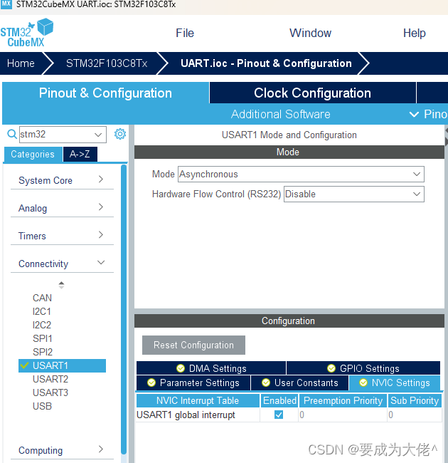Click the Preemption Priority column header

[x=343, y=401]
